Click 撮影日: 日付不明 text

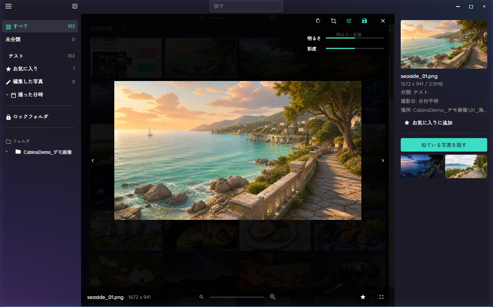coord(419,101)
